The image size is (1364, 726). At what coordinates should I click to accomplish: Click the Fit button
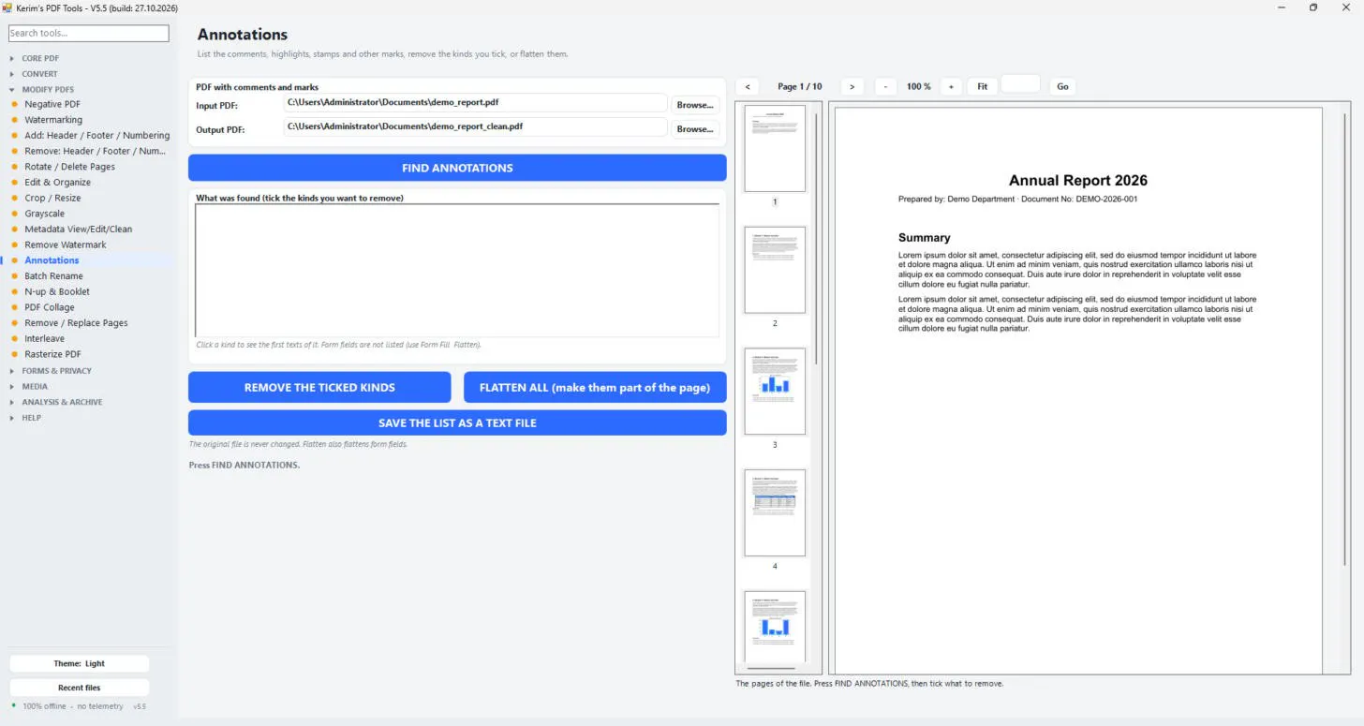(x=982, y=86)
